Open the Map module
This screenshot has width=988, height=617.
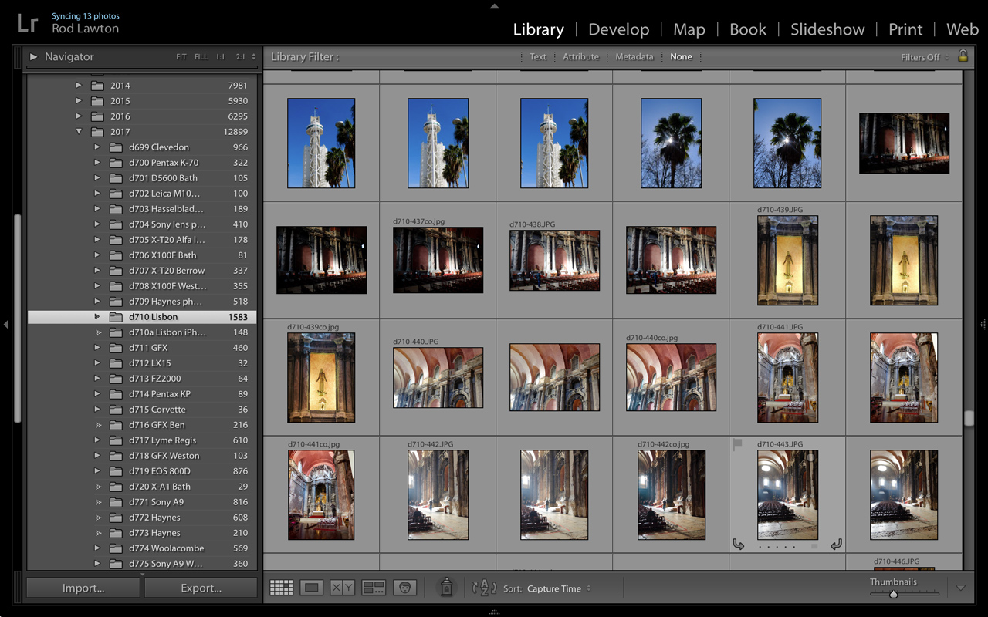click(x=689, y=29)
